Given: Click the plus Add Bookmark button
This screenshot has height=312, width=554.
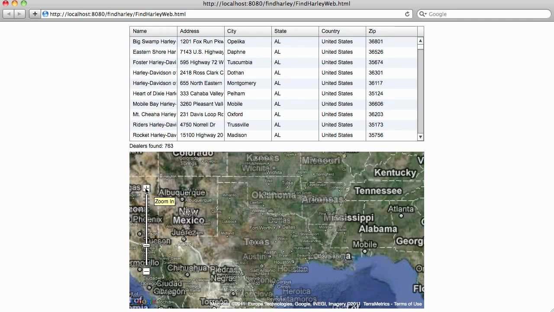Looking at the screenshot, I should 35,14.
